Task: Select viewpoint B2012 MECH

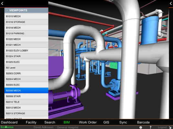Action: (27, 107)
